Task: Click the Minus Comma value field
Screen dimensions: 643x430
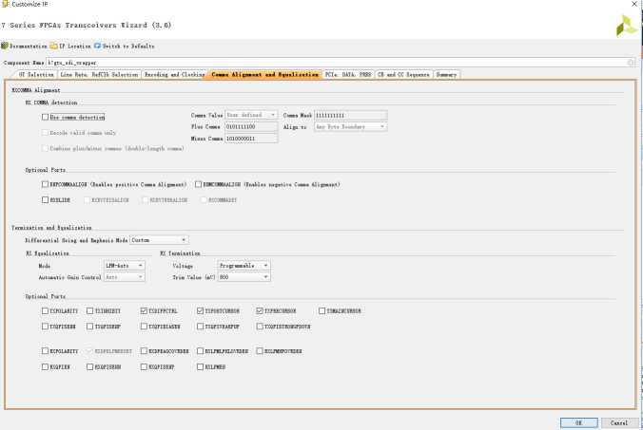Action: pos(251,139)
